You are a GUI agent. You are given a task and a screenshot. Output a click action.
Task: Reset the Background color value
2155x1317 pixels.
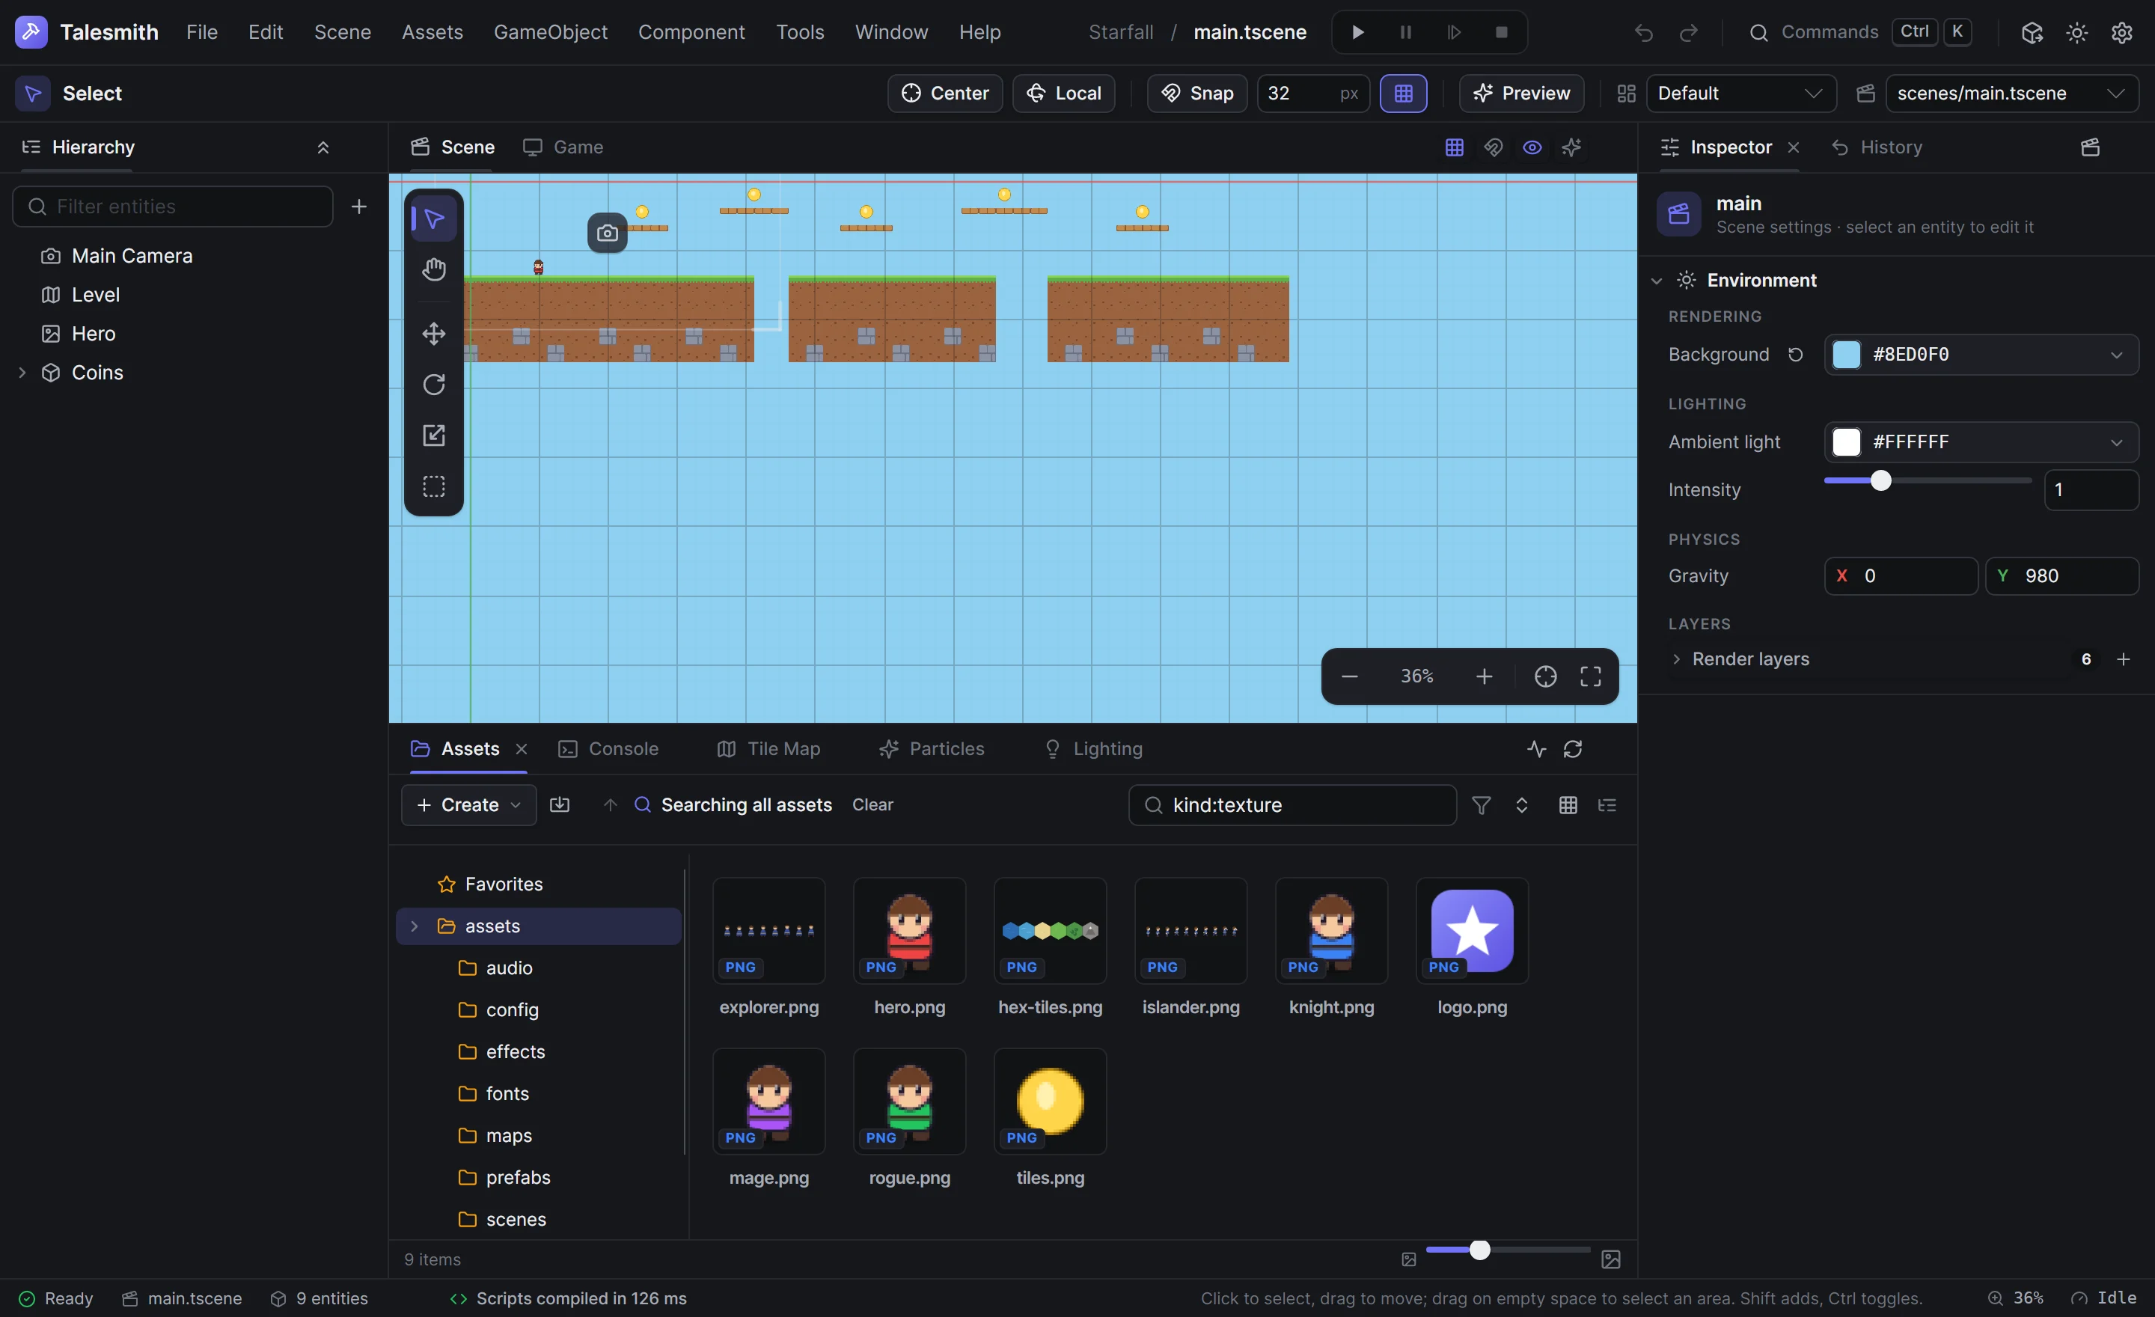coord(1796,354)
